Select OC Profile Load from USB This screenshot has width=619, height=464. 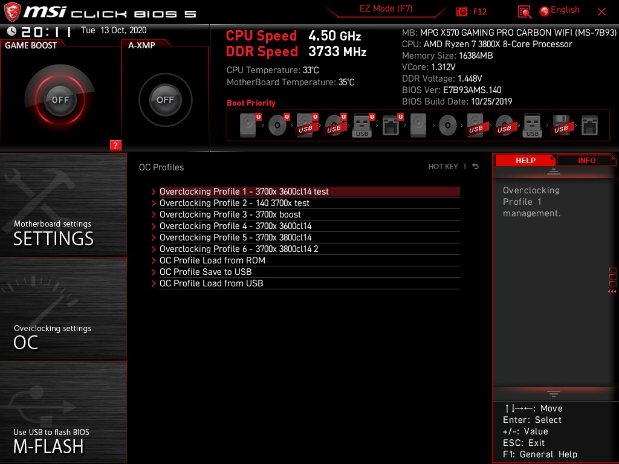click(309, 283)
